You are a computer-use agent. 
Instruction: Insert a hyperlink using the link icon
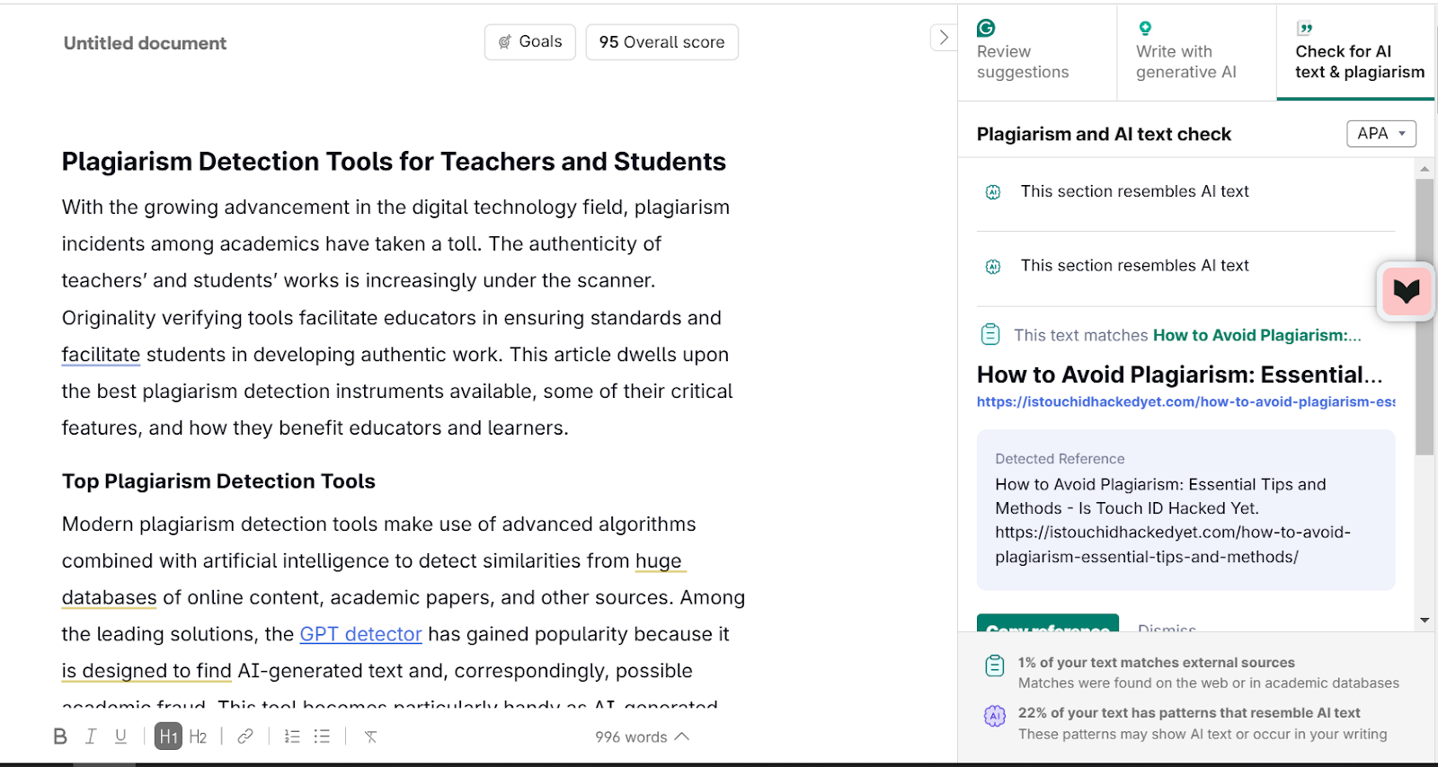pyautogui.click(x=245, y=736)
